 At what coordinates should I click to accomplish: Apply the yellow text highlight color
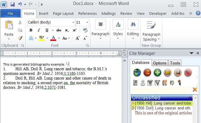click(41, 38)
